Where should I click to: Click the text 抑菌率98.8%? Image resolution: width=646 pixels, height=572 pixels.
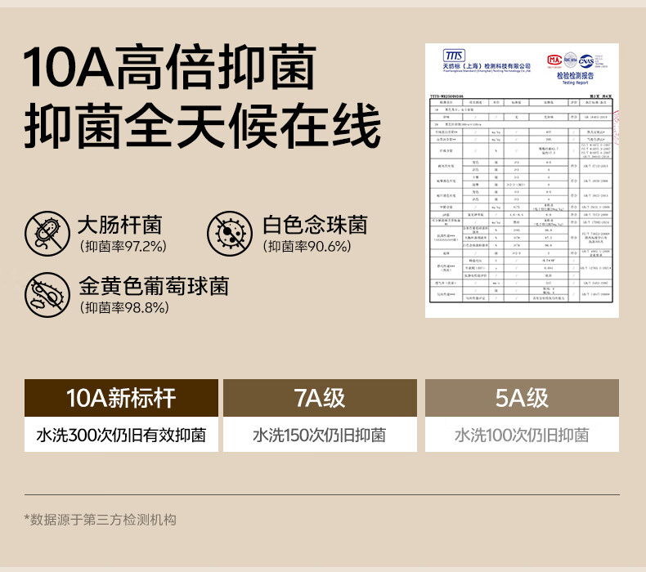(124, 307)
